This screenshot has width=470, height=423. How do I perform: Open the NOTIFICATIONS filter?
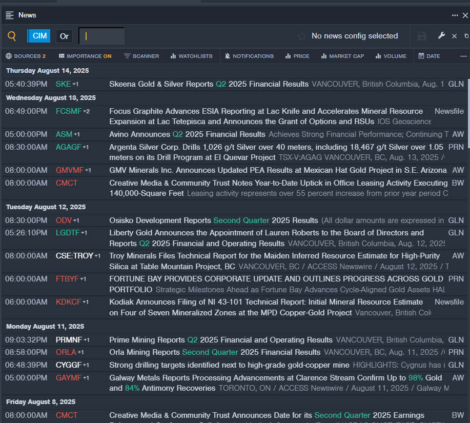250,56
